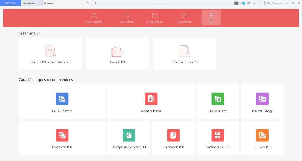
Task: Open a new tab with the plus button
Action: click(x=95, y=3)
